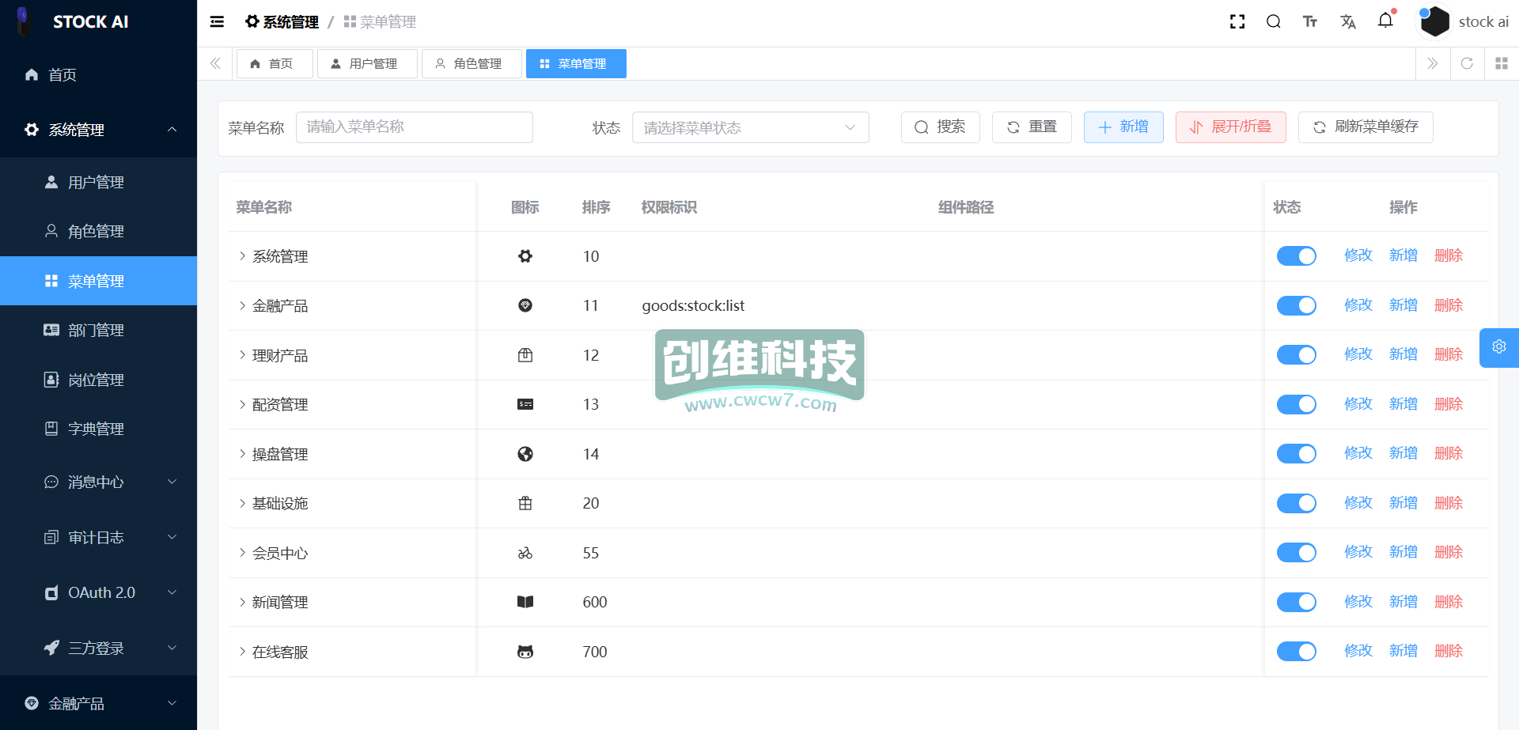Click the fullscreen toggle icon
Screen dimensions: 1519x730
click(1237, 22)
